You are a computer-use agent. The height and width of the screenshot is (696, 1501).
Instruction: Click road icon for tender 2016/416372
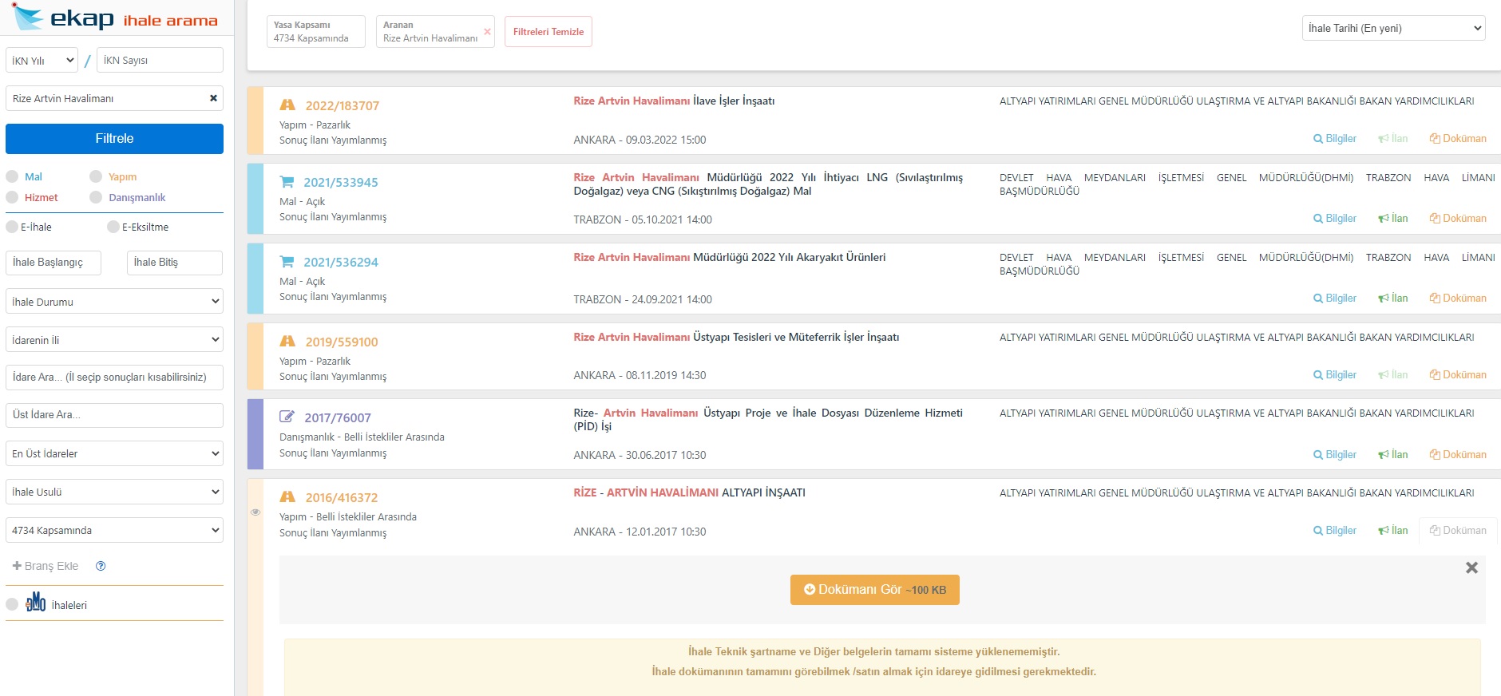click(287, 496)
